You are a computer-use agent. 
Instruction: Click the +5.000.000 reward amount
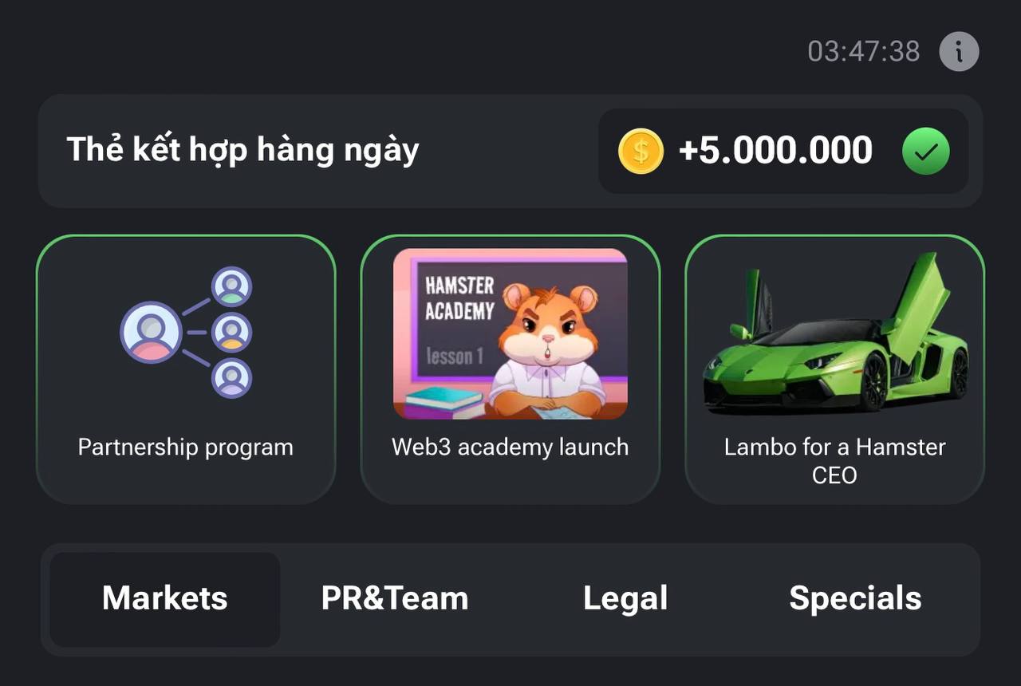[x=775, y=151]
